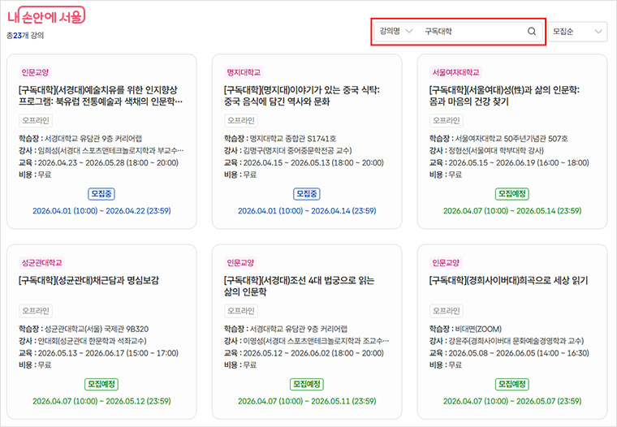Image resolution: width=617 pixels, height=427 pixels.
Task: Click instructor 정형선 line
Action: point(486,150)
